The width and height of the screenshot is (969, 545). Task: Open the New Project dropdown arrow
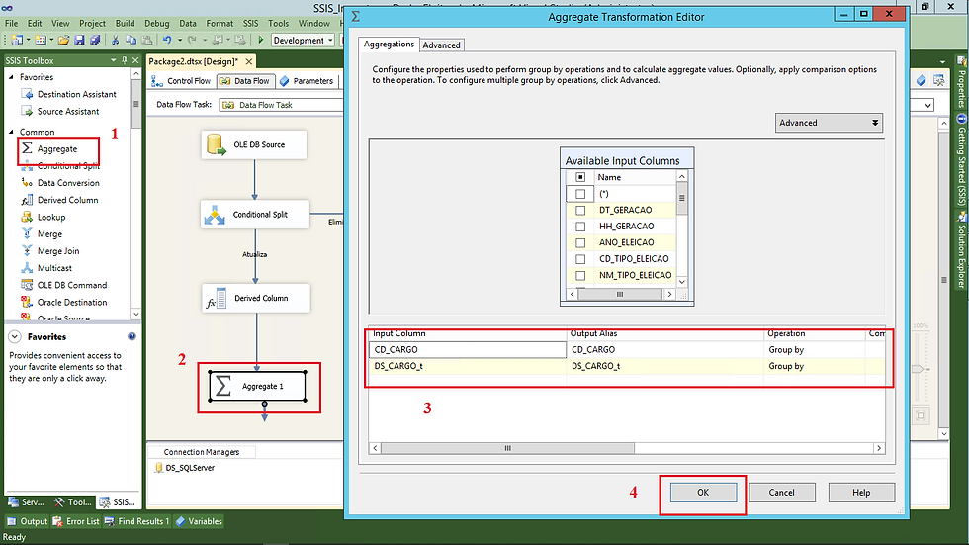click(x=29, y=41)
